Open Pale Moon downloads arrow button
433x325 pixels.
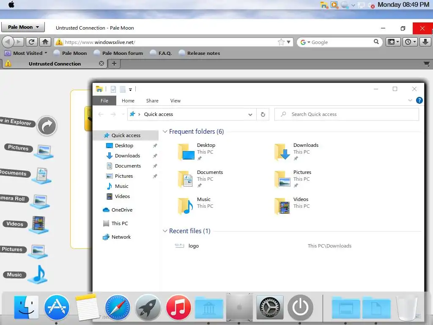pyautogui.click(x=425, y=42)
